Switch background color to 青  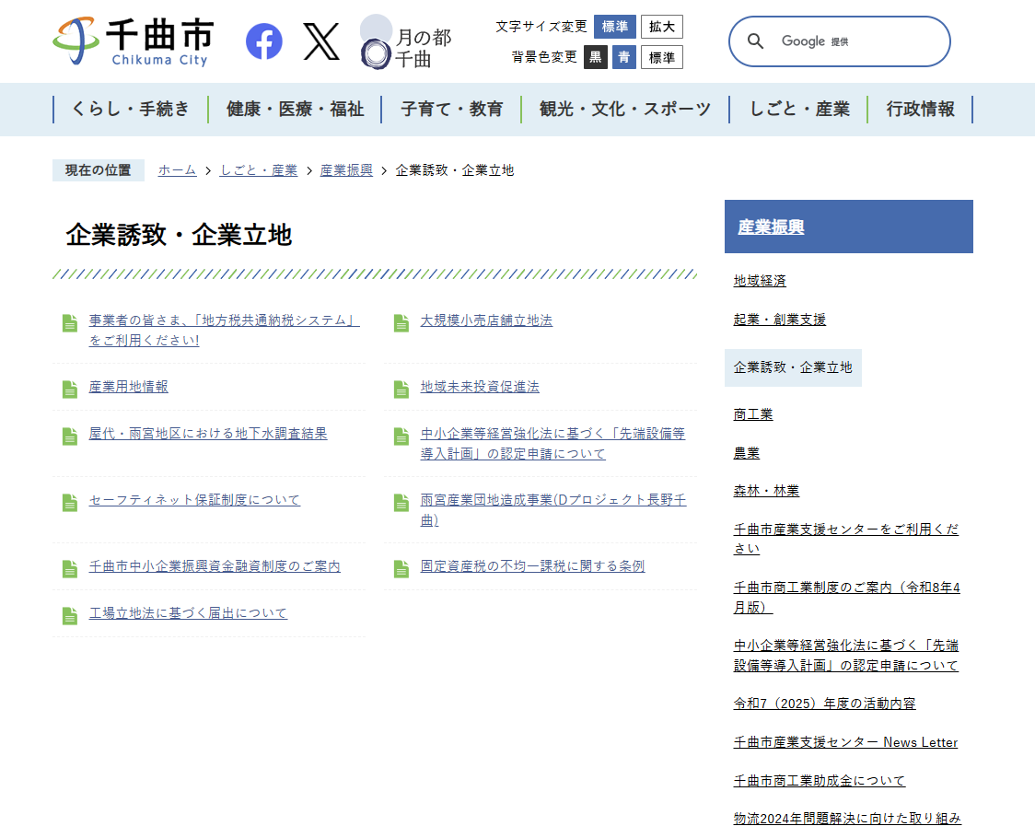(x=623, y=57)
